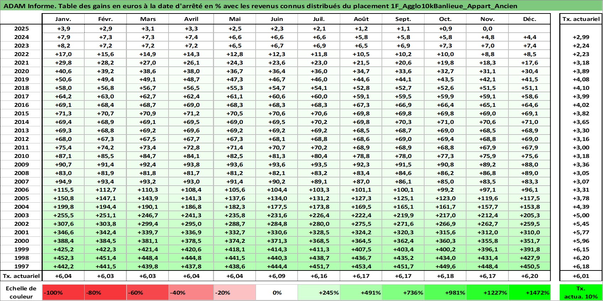
Task: Select the +4,39 rate for year 2004
Action: coord(581,207)
